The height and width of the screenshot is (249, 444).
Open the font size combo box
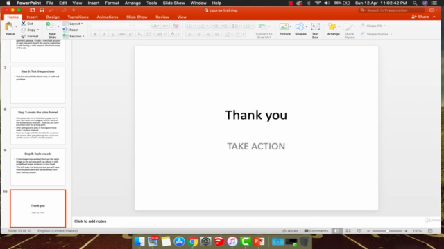[x=142, y=26]
